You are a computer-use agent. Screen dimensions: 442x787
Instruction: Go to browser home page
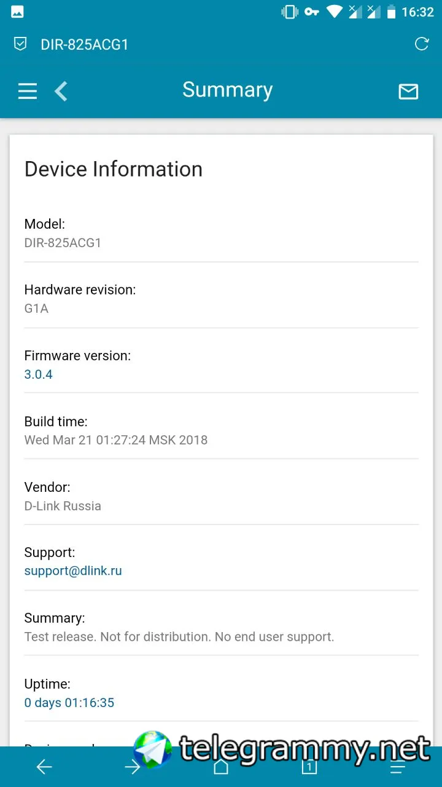221,767
